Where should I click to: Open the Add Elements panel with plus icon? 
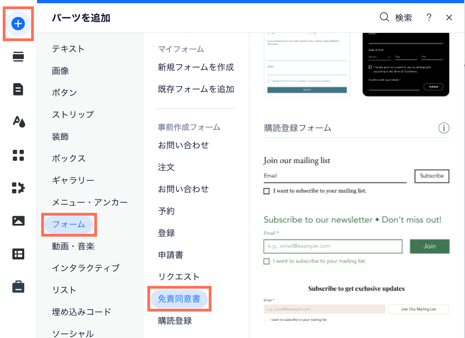(18, 23)
